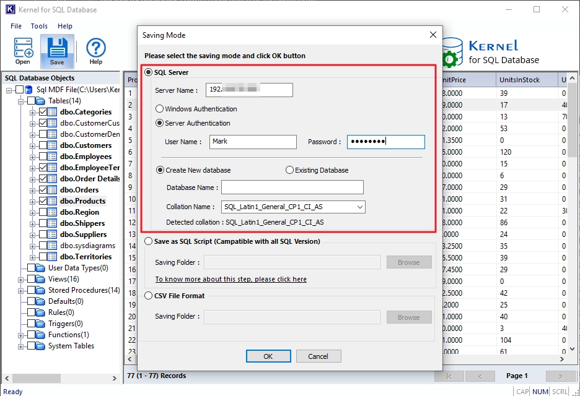Click the UnitsInStock column header
This screenshot has width=580, height=396.
[x=526, y=80]
